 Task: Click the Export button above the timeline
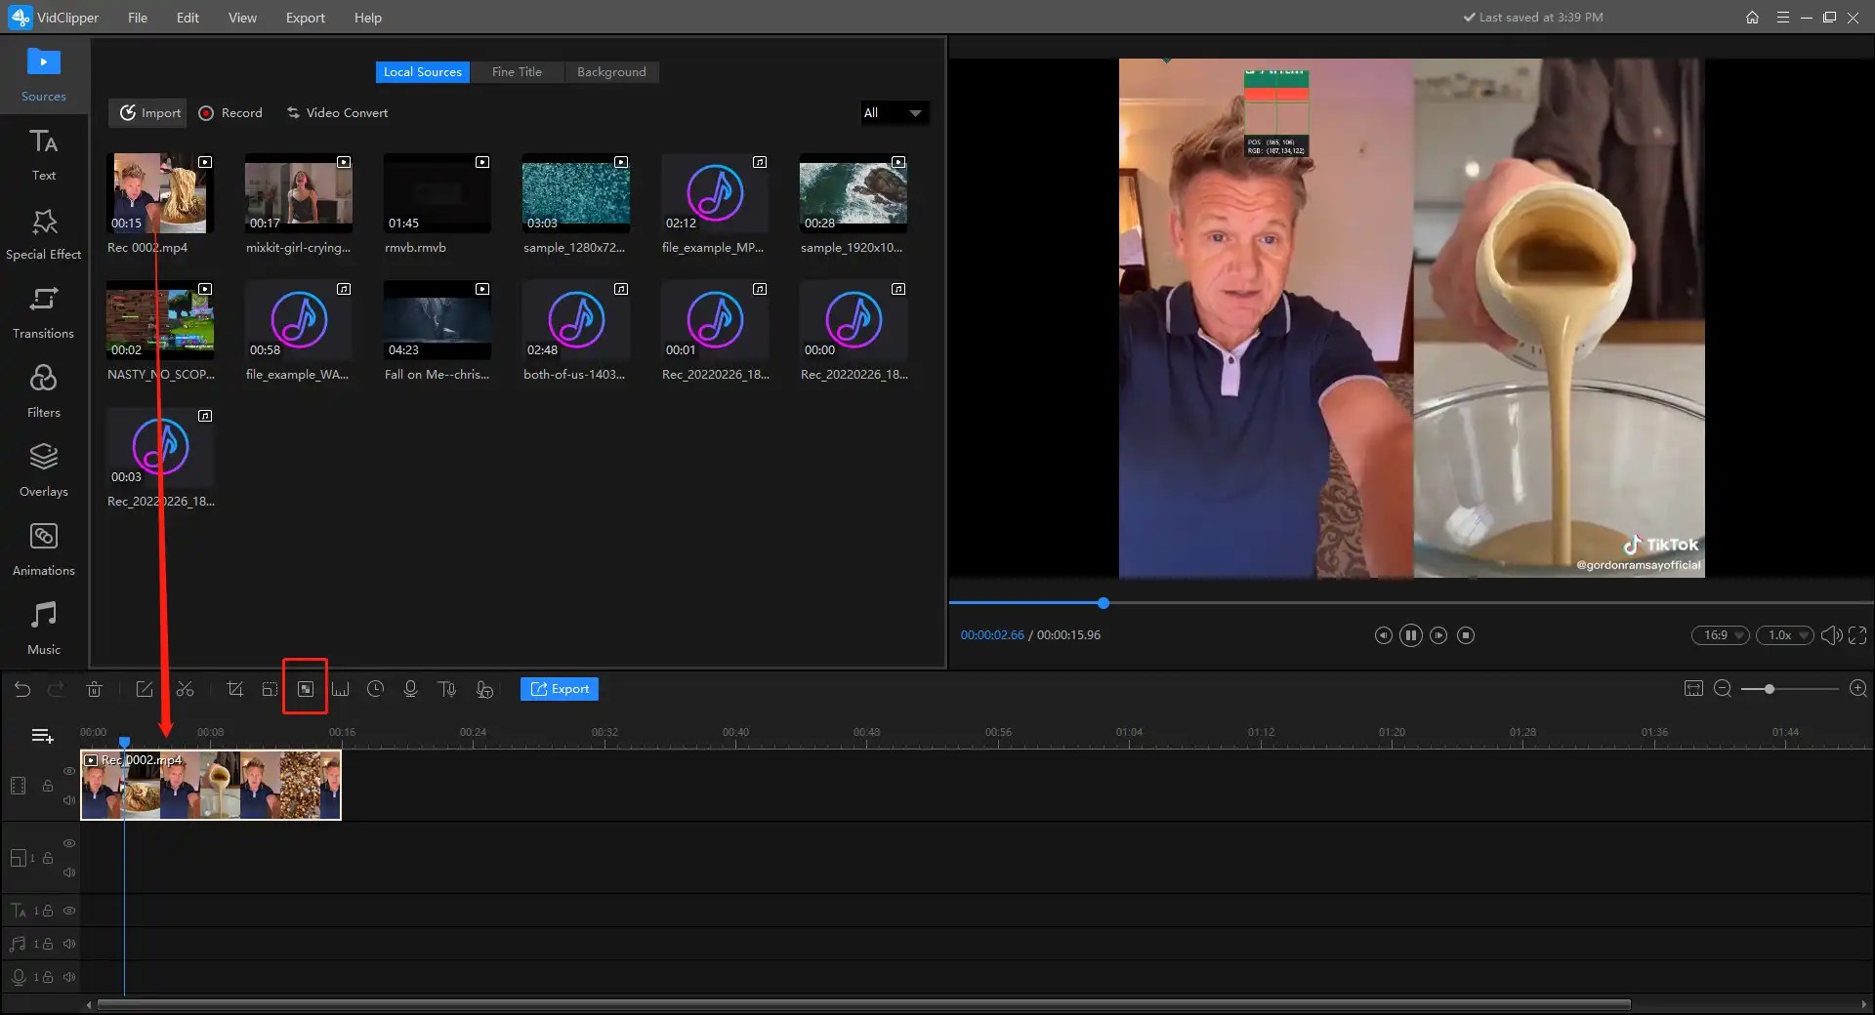coord(559,689)
